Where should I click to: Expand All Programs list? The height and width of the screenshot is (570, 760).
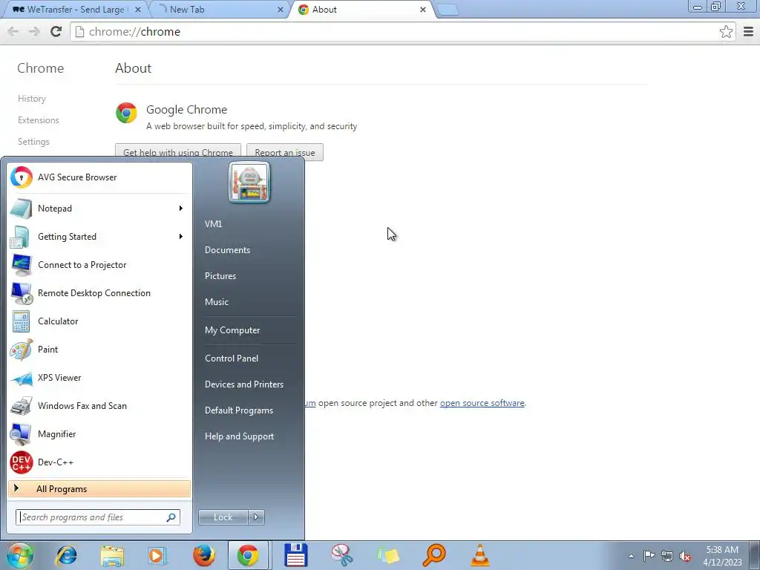[x=99, y=488]
